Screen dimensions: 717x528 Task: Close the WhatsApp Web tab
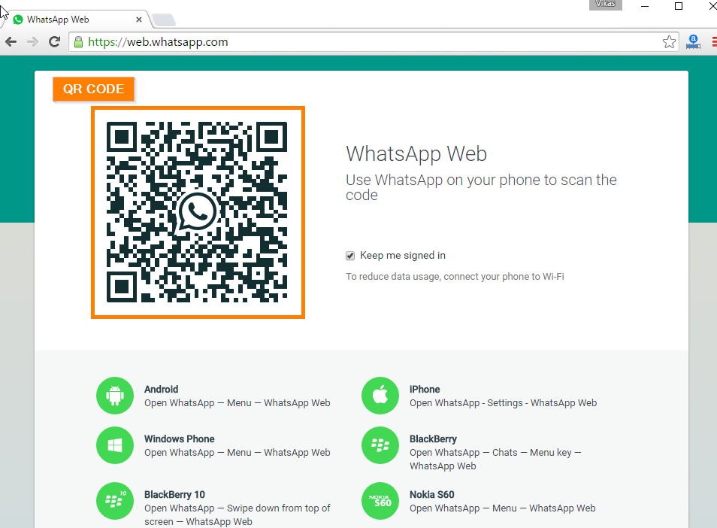pyautogui.click(x=139, y=20)
